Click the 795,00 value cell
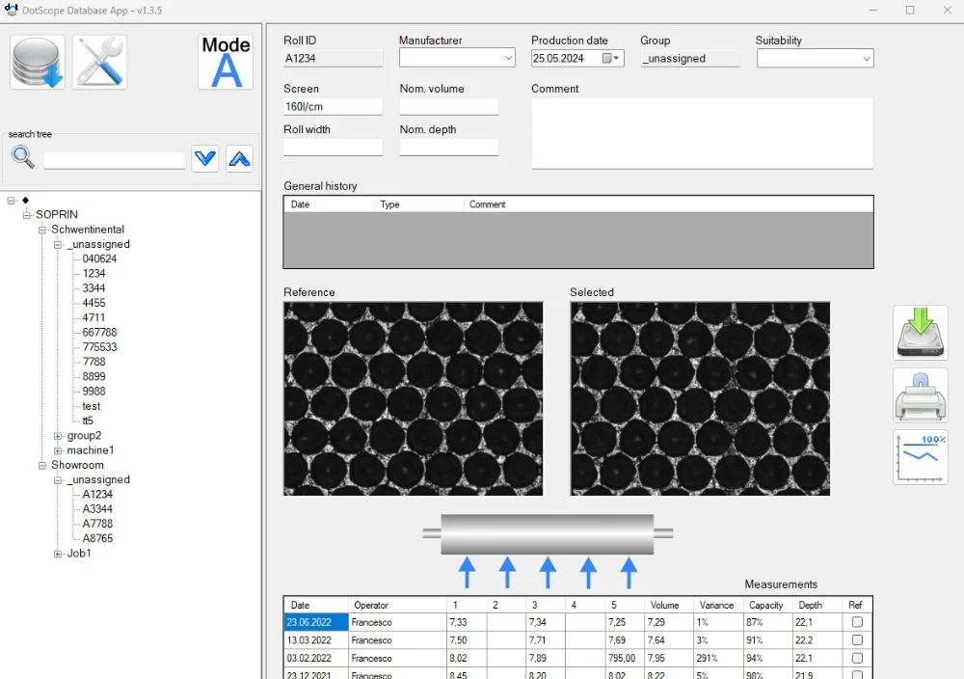 click(x=624, y=658)
